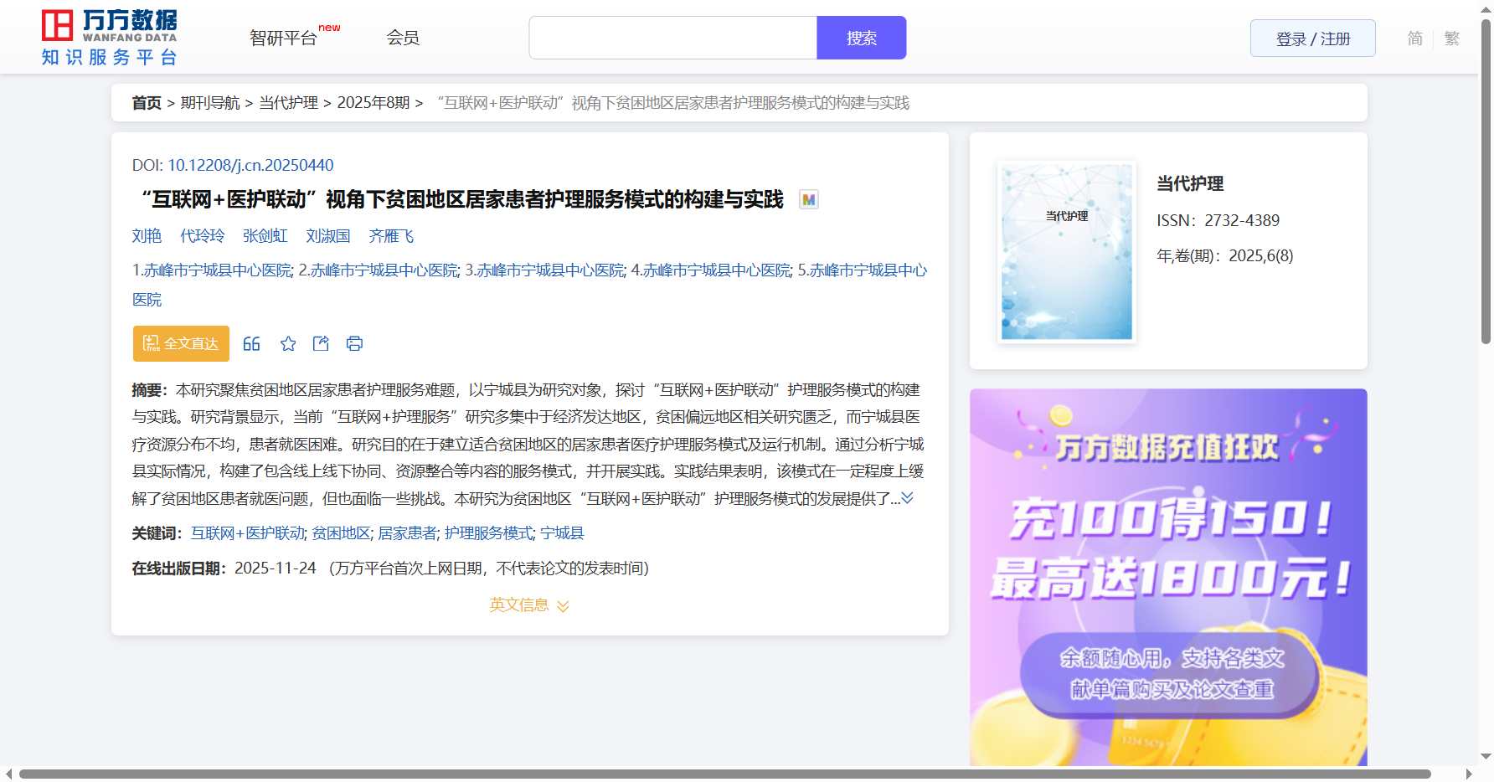1494x782 pixels.
Task: Click the 登录 / 注册 button
Action: [1312, 39]
